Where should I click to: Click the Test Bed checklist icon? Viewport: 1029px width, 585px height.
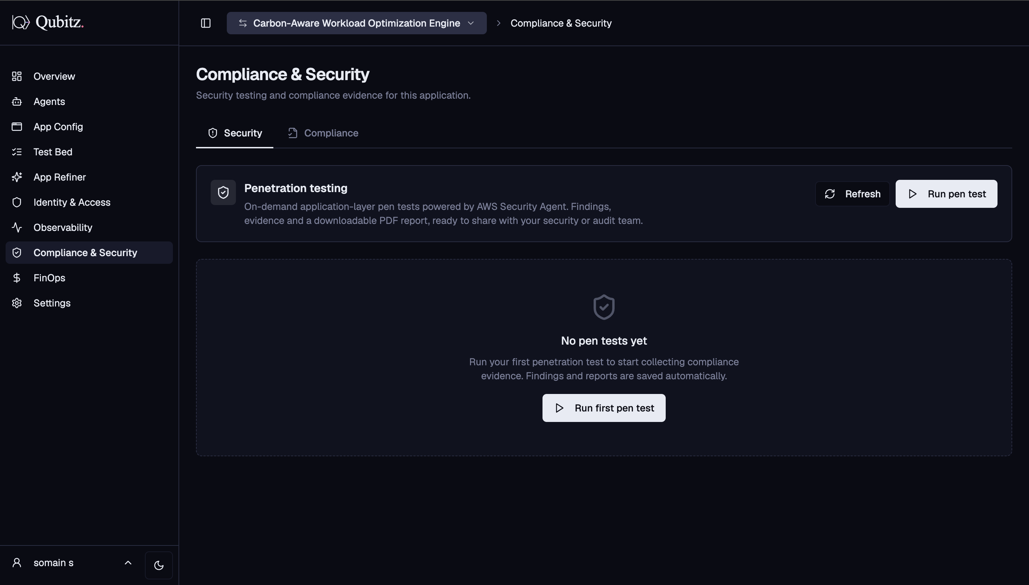pos(16,152)
